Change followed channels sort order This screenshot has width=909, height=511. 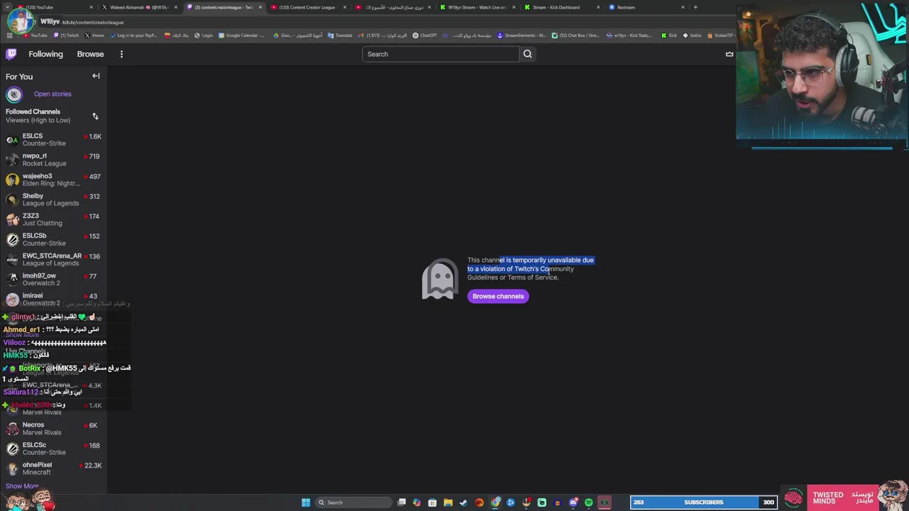point(95,116)
